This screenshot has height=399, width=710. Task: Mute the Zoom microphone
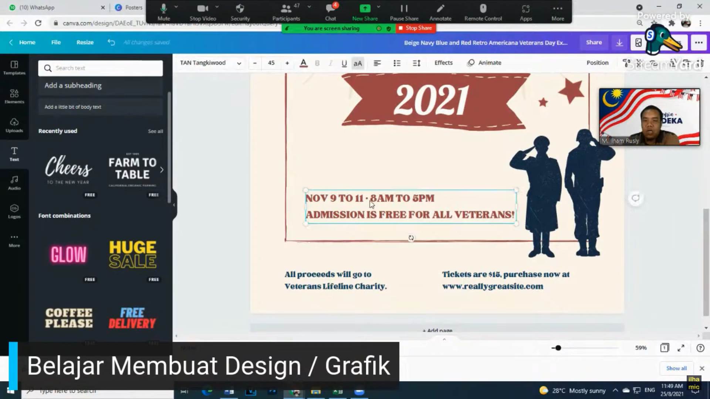point(163,12)
